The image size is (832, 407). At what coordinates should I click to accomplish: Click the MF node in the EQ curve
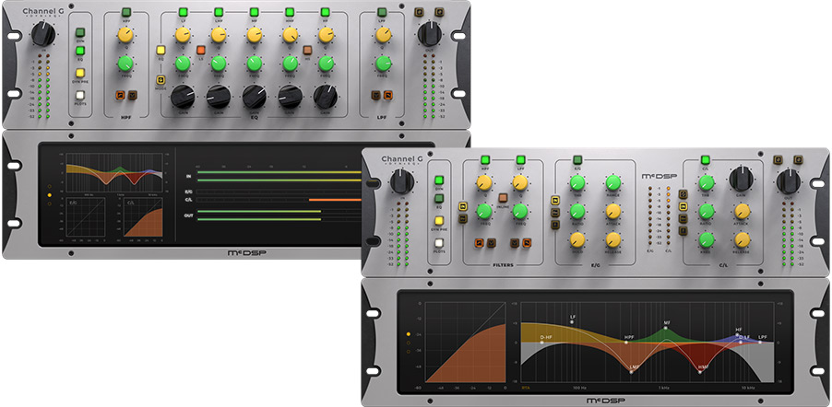[666, 328]
